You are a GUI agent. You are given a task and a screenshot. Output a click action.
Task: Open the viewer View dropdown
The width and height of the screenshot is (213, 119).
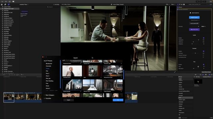point(173,4)
